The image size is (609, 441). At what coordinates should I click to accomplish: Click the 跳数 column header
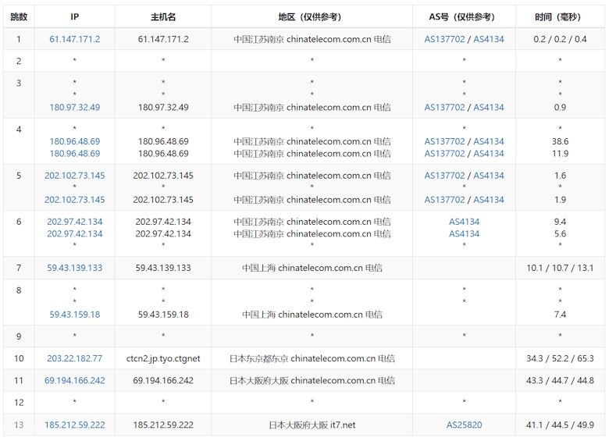19,16
